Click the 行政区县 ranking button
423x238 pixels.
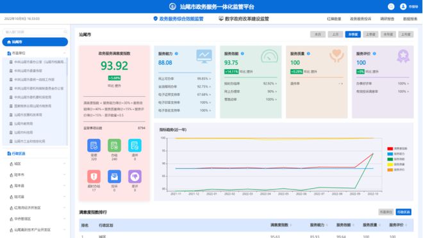[x=404, y=212]
